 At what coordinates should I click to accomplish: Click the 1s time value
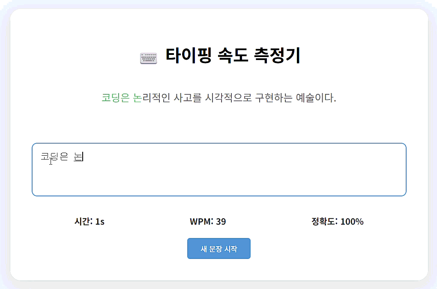(x=101, y=222)
